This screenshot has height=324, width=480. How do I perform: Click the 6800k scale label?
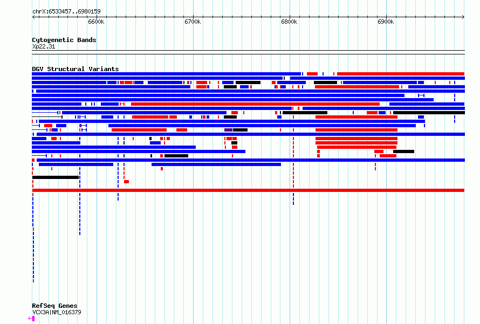pos(289,22)
